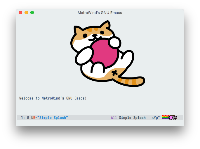Screen dimensions: 200x149
Task: Click the 'U' coding system indicator
Action: (x=32, y=118)
